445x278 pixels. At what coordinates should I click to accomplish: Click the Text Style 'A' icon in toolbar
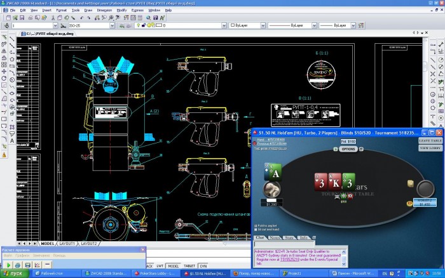coord(162,18)
